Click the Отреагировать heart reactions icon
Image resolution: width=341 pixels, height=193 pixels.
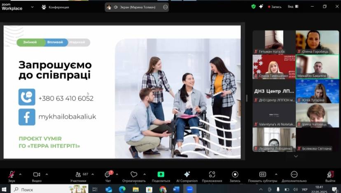134,174
